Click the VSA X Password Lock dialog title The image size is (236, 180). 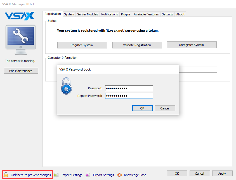tap(75, 69)
